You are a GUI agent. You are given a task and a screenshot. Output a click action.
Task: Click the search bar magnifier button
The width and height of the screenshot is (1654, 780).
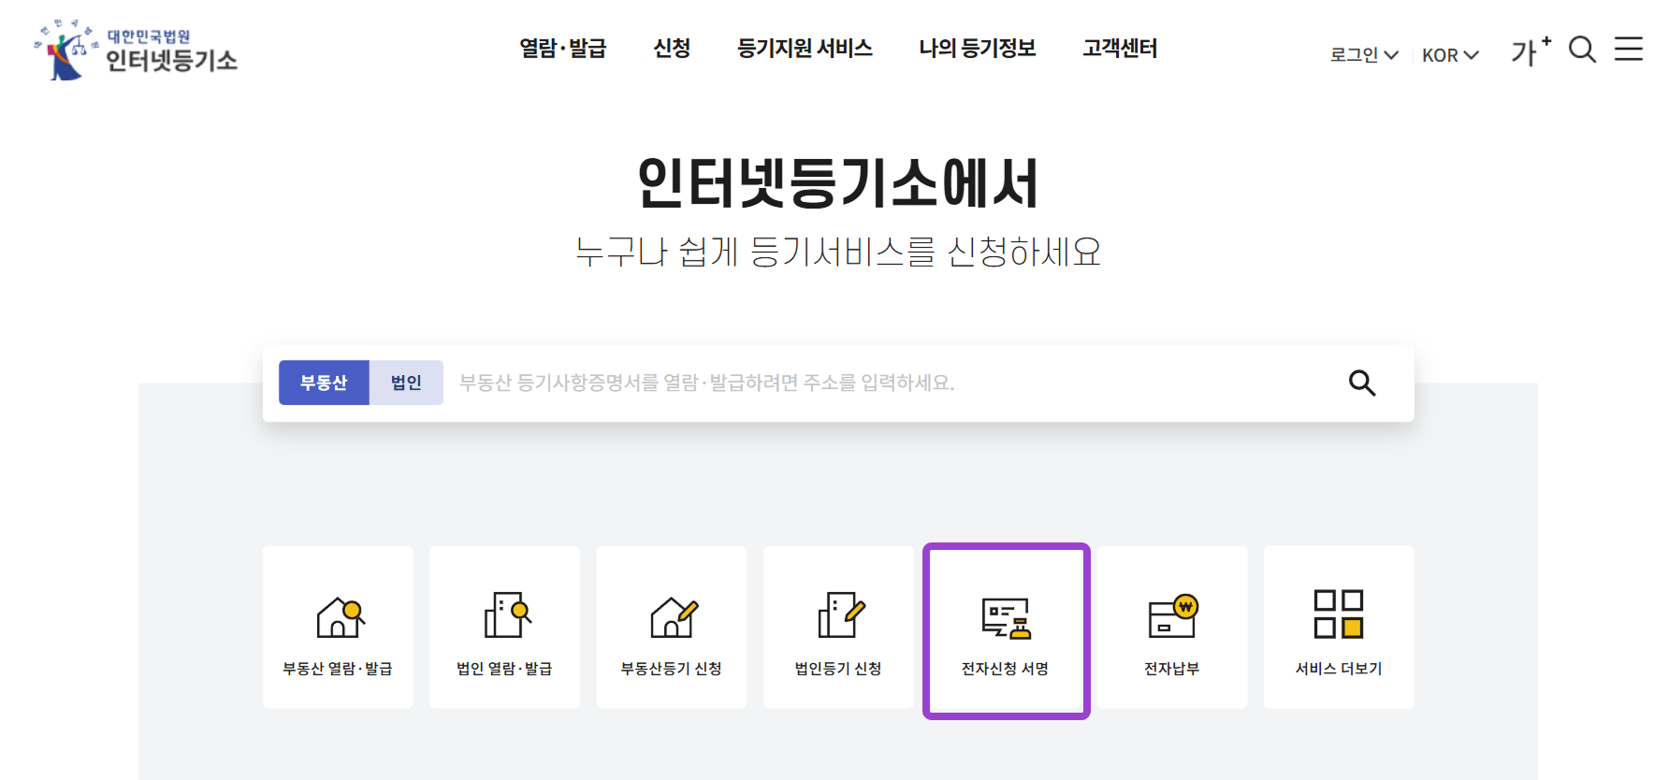click(x=1362, y=383)
